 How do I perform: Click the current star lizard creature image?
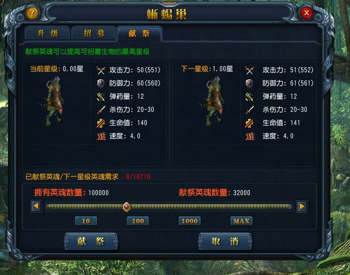[53, 102]
